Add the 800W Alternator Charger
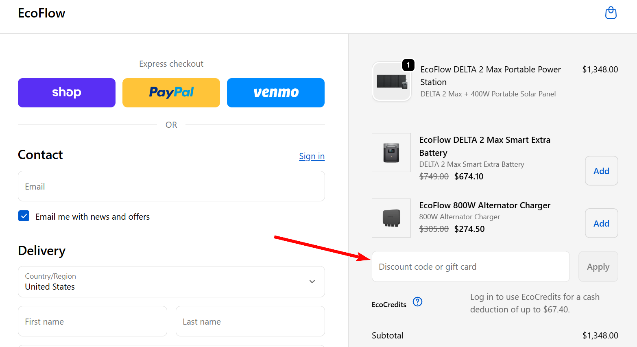Image resolution: width=637 pixels, height=347 pixels. coord(601,223)
